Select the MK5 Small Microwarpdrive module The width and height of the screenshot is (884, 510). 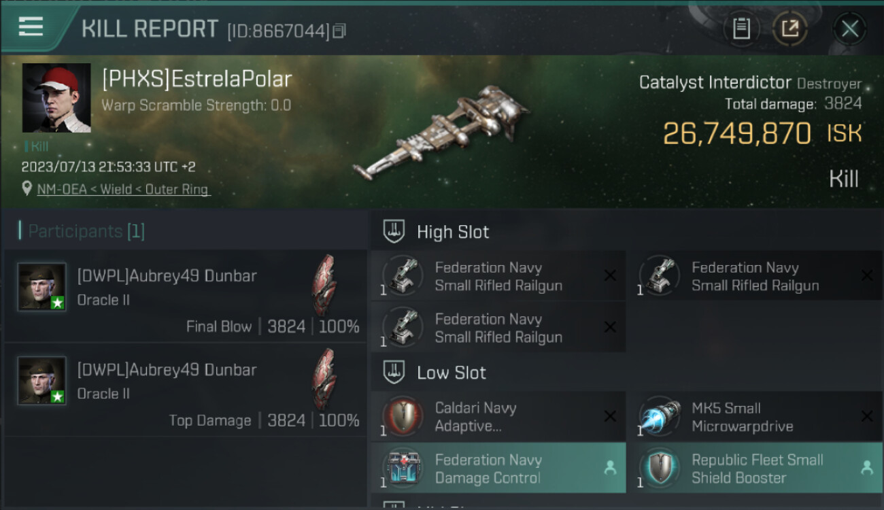click(x=755, y=417)
